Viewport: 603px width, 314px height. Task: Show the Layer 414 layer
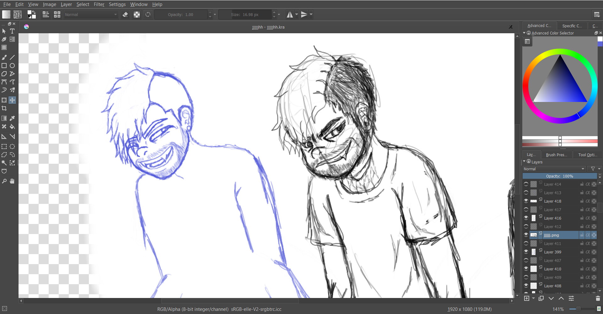pyautogui.click(x=526, y=184)
